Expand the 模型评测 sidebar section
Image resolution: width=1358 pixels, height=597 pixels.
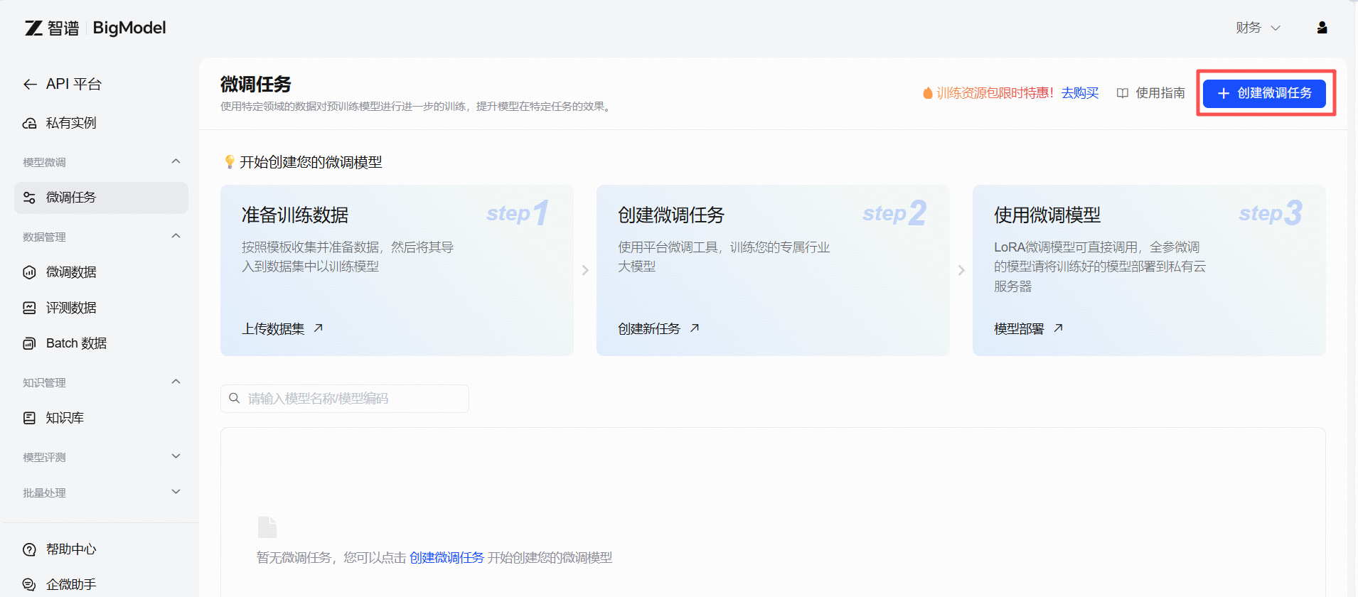(176, 457)
